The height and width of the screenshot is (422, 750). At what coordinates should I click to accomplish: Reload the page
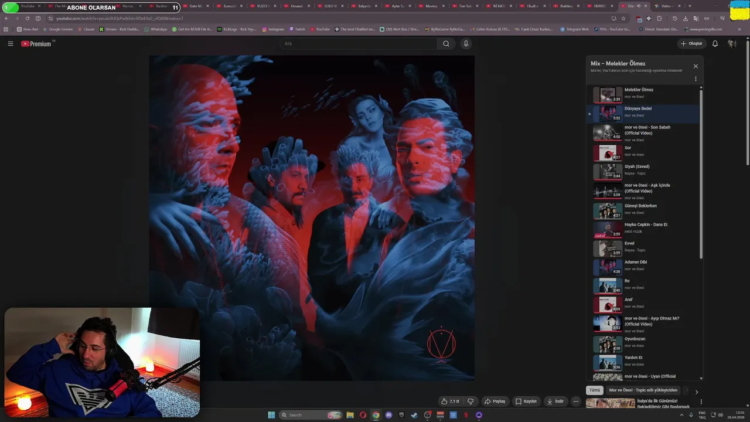27,18
